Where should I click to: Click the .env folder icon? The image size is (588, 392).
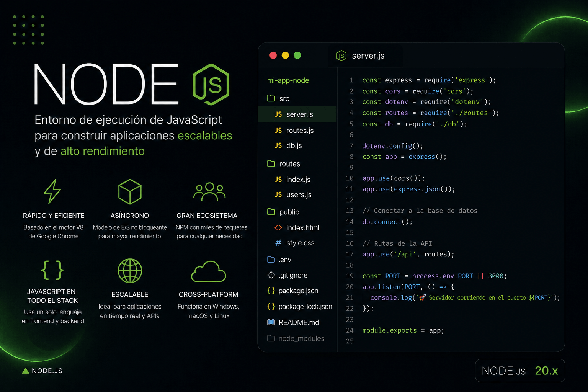click(x=271, y=260)
